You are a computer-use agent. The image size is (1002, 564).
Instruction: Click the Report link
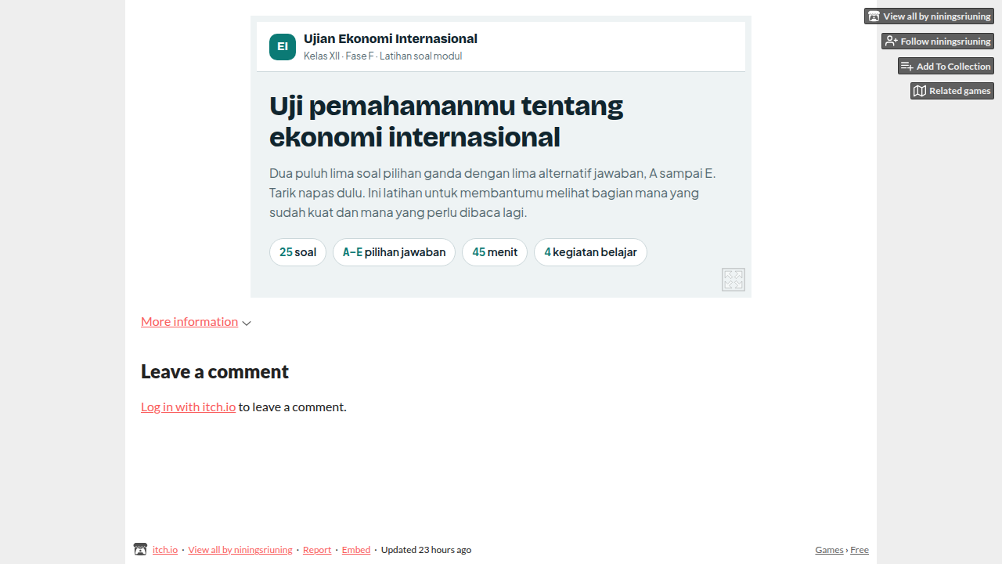[317, 550]
